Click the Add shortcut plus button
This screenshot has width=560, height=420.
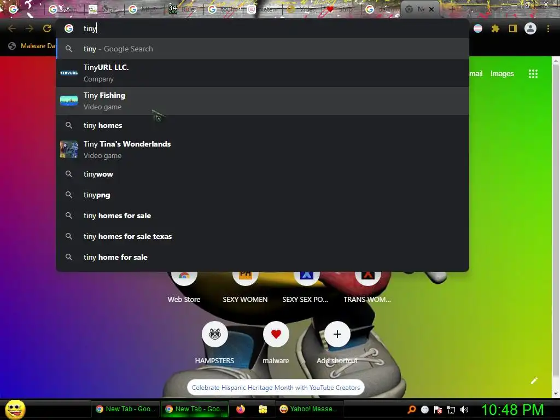[x=337, y=334]
